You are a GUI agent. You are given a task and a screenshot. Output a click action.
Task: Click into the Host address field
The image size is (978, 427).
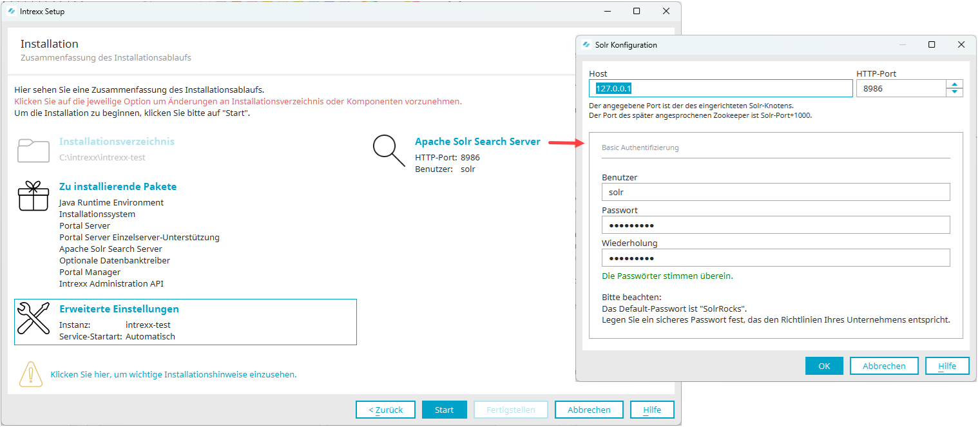coord(720,89)
